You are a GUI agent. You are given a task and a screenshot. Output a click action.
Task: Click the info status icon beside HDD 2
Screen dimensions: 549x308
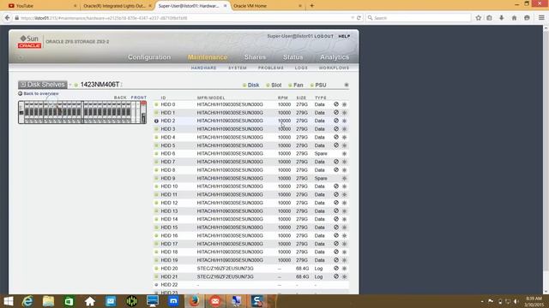click(156, 121)
